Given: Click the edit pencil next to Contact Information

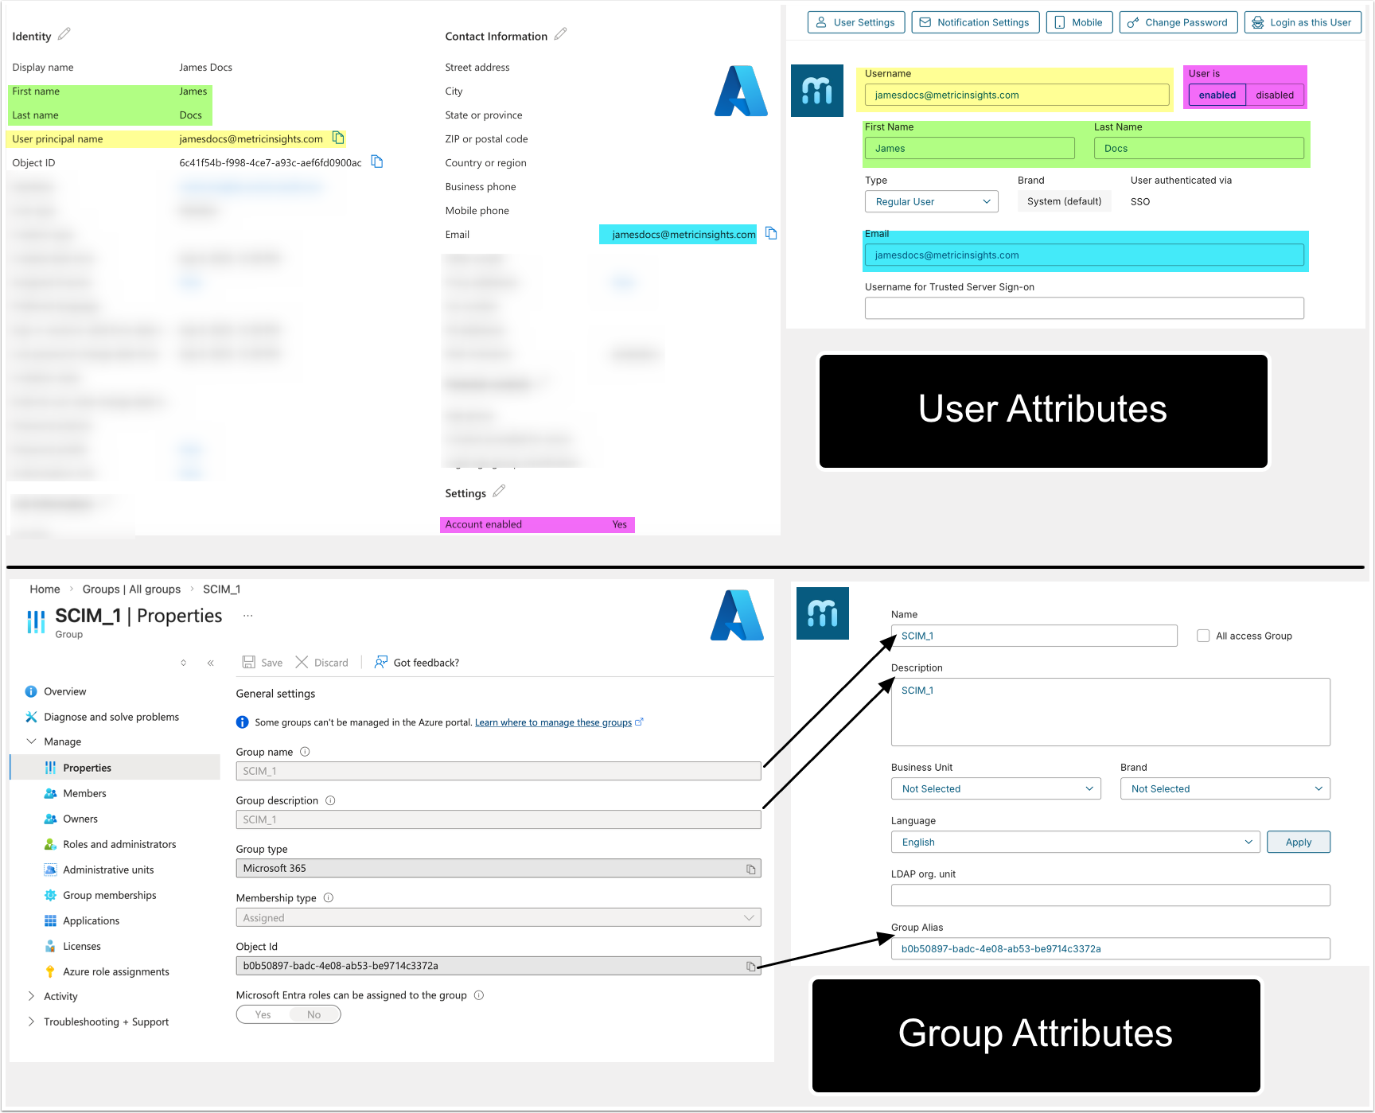Looking at the screenshot, I should (561, 34).
